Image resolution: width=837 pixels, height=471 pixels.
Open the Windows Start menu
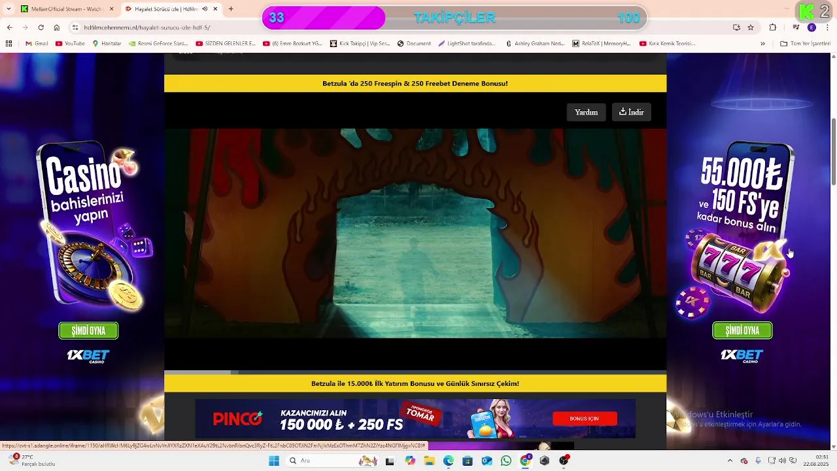coord(274,461)
